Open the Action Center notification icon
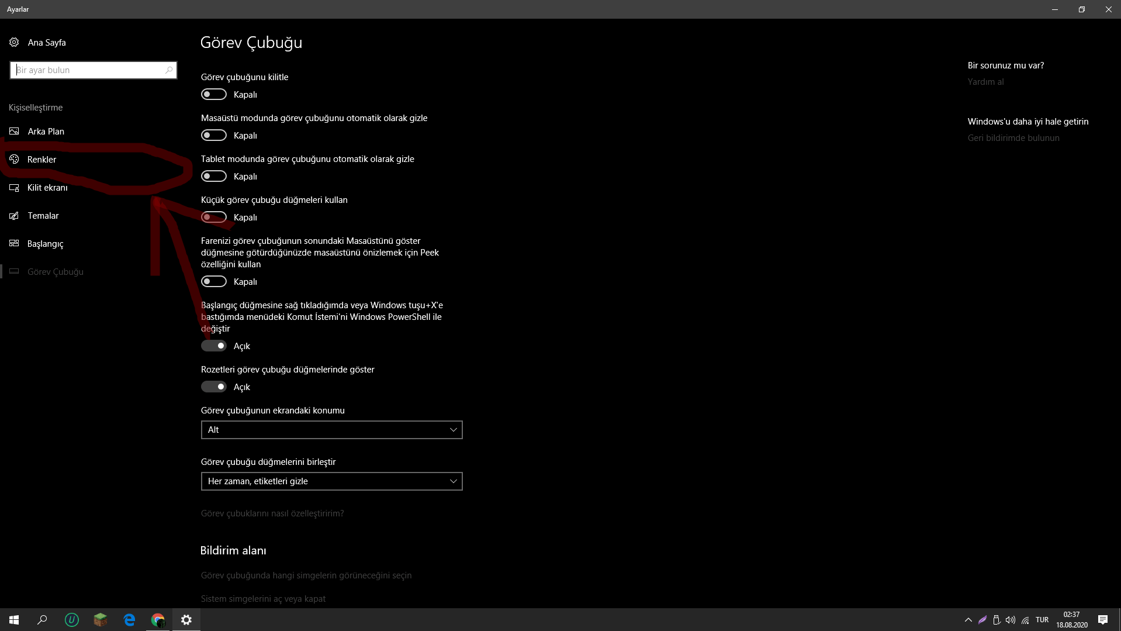Image resolution: width=1121 pixels, height=631 pixels. (1103, 620)
